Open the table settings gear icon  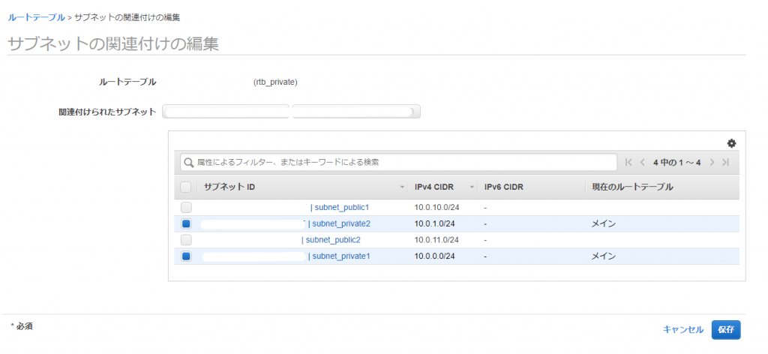tap(731, 143)
